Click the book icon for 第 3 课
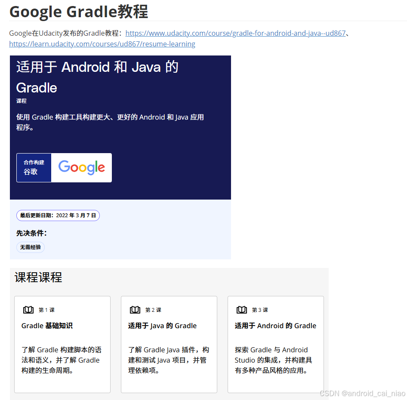Image resolution: width=407 pixels, height=400 pixels. [242, 310]
